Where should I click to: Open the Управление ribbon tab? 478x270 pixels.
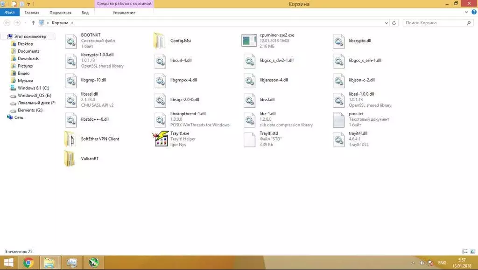pyautogui.click(x=124, y=13)
